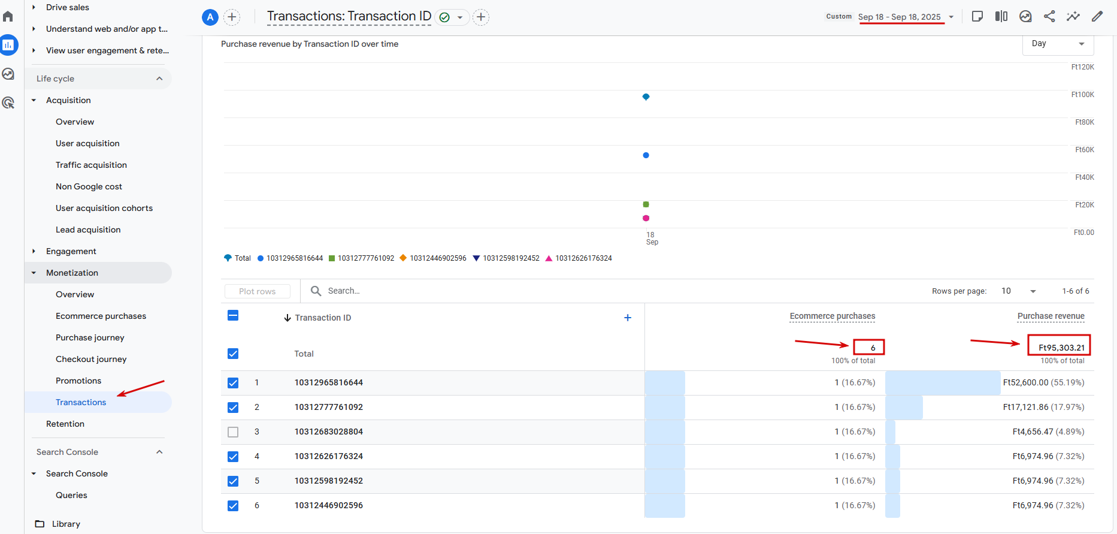Share this report icon
The height and width of the screenshot is (534, 1117).
click(1049, 16)
